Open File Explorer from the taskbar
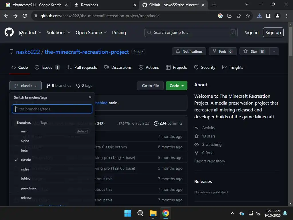 coord(153,213)
